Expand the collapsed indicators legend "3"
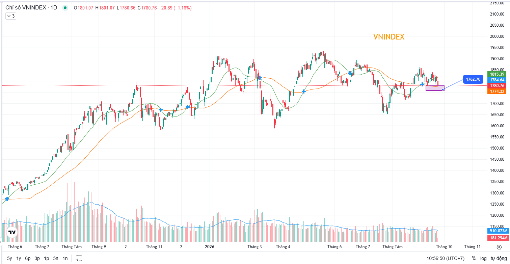Image resolution: width=510 pixels, height=264 pixels. (11, 16)
